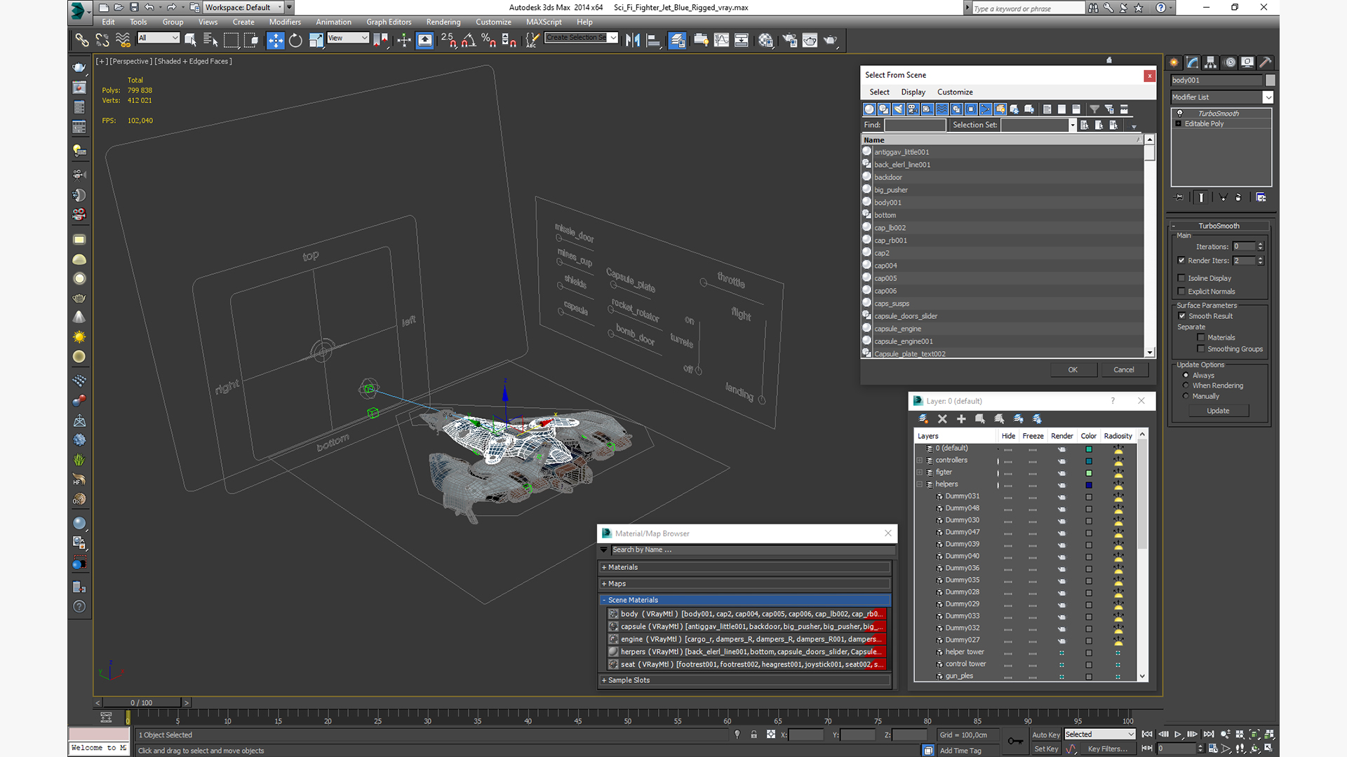Viewport: 1347px width, 757px height.
Task: Open Curve Editor from toolbar
Action: point(721,40)
